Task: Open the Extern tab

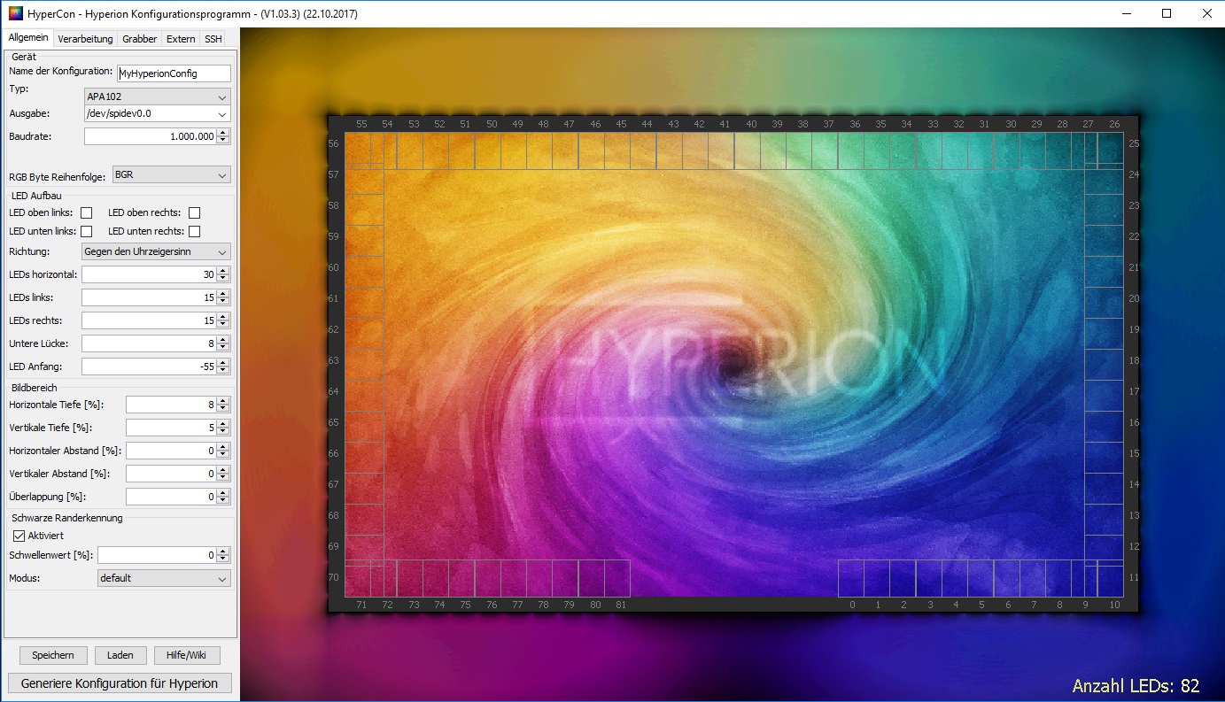Action: pos(181,38)
